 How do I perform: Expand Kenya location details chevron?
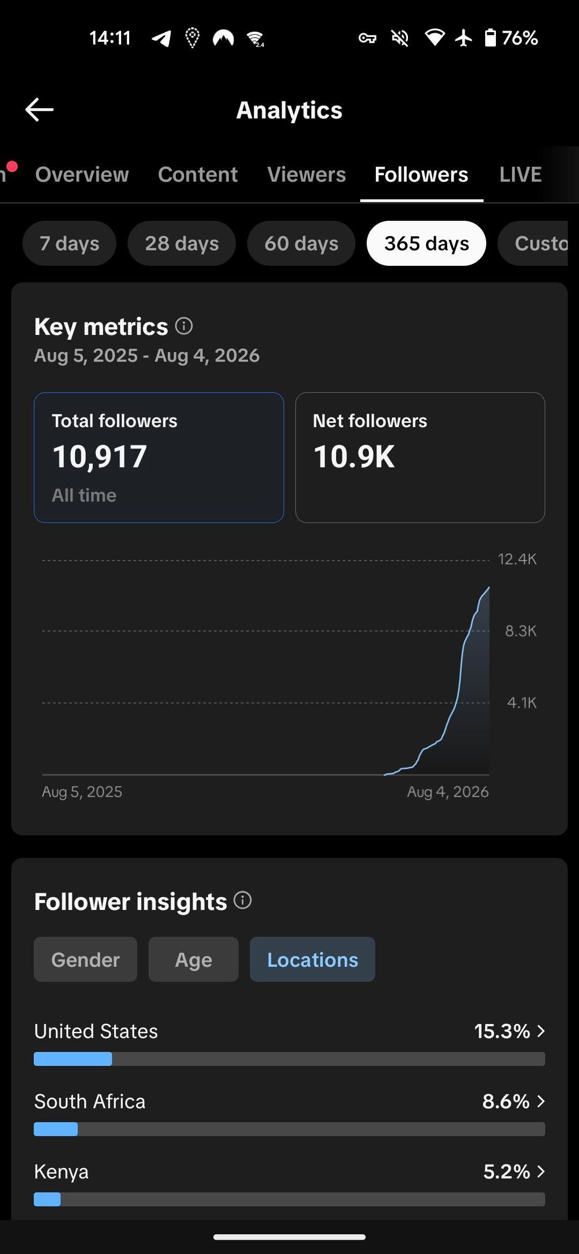tap(541, 1171)
